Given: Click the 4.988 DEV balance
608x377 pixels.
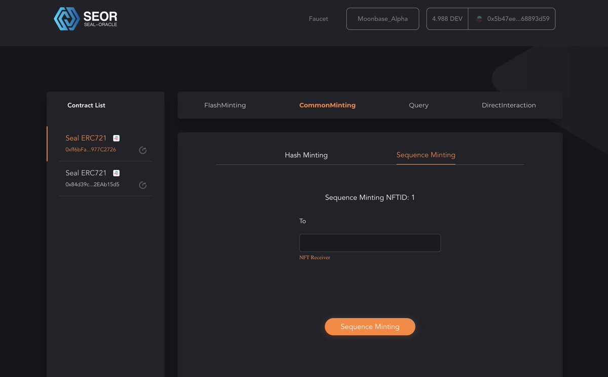Looking at the screenshot, I should (x=447, y=19).
